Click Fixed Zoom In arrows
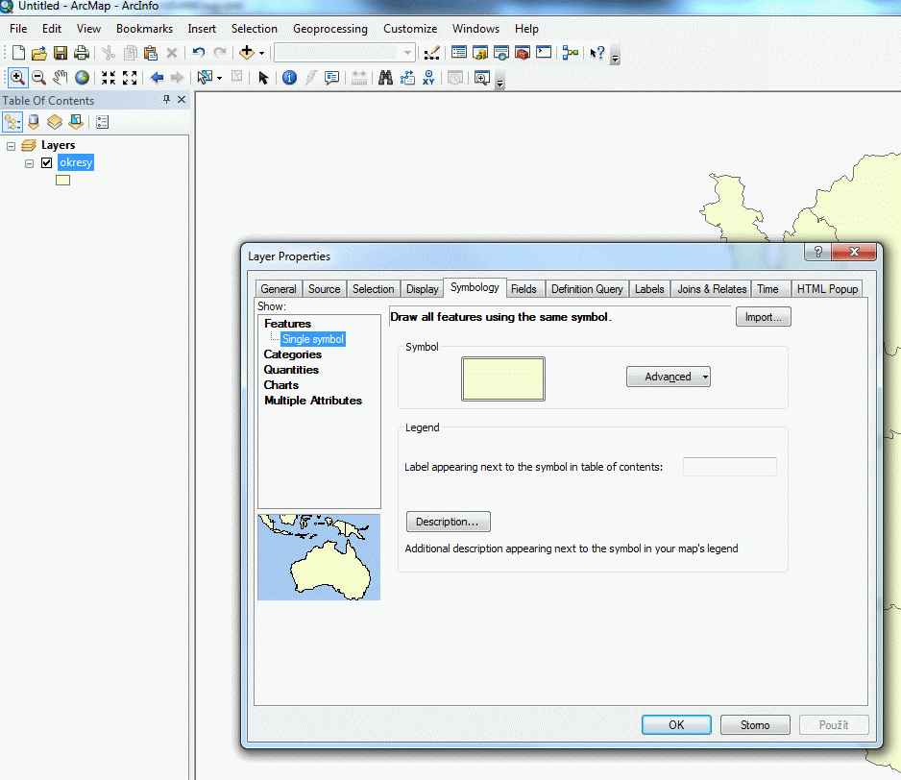The image size is (901, 780). (x=109, y=77)
